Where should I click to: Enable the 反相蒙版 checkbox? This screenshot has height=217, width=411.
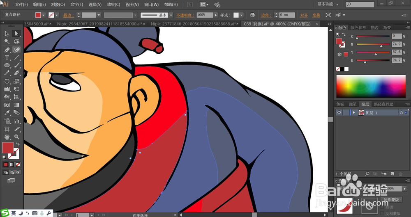pos(382,213)
